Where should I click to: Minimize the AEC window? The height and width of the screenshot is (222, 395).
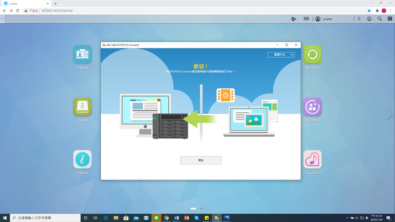(x=278, y=45)
